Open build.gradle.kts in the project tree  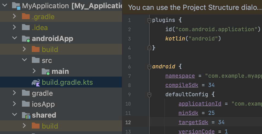click(x=61, y=82)
